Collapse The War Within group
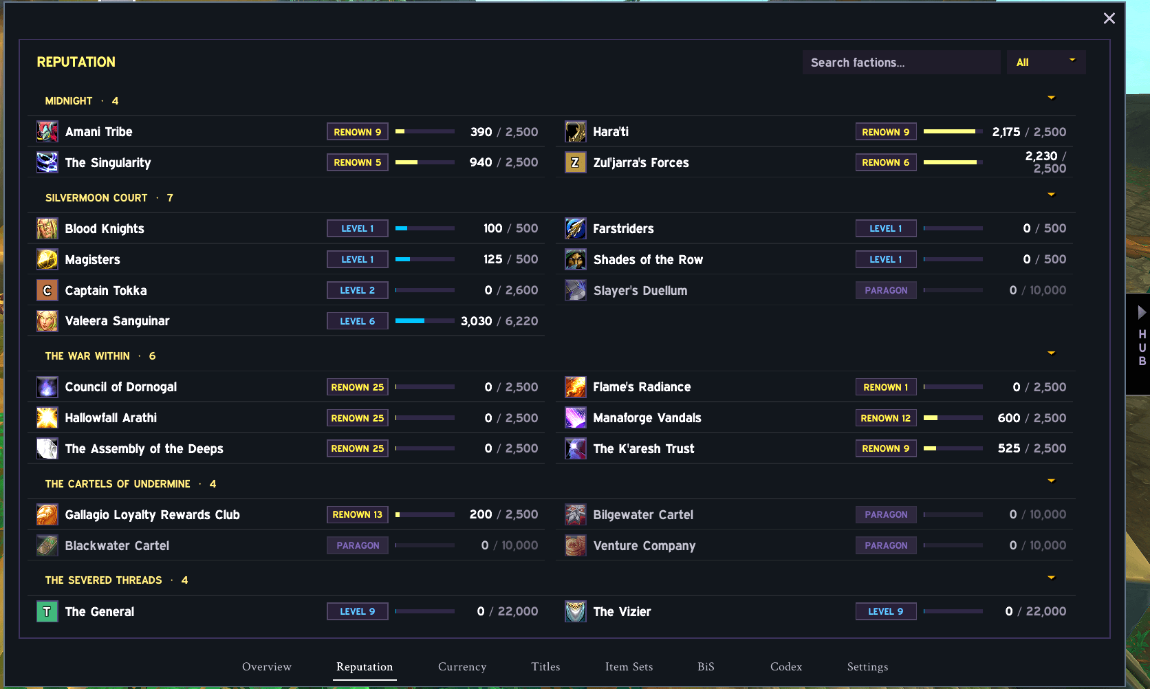This screenshot has width=1150, height=689. point(1051,353)
